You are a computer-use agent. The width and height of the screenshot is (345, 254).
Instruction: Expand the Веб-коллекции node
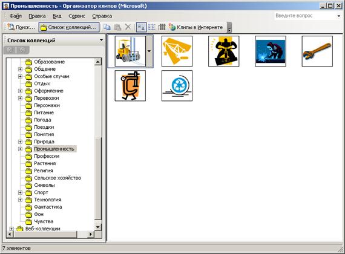click(11, 229)
